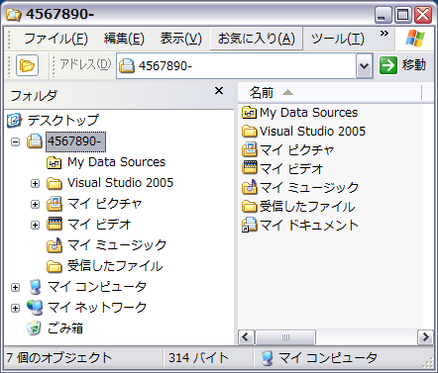438x373 pixels.
Task: Click the green Go arrow icon
Action: point(388,65)
